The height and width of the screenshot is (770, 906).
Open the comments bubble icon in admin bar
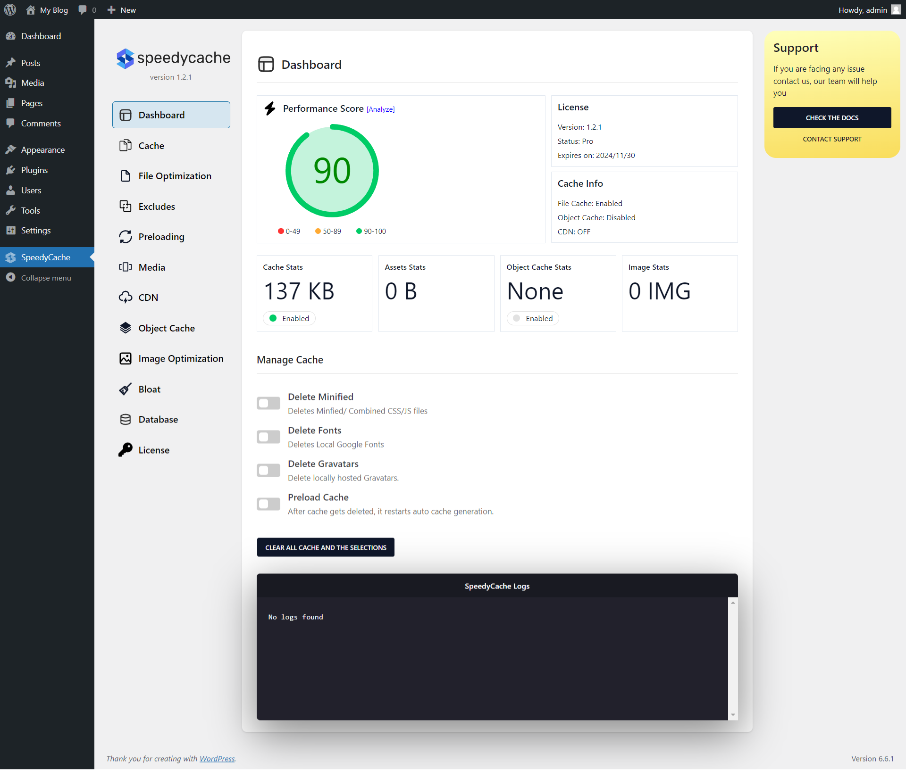tap(83, 10)
